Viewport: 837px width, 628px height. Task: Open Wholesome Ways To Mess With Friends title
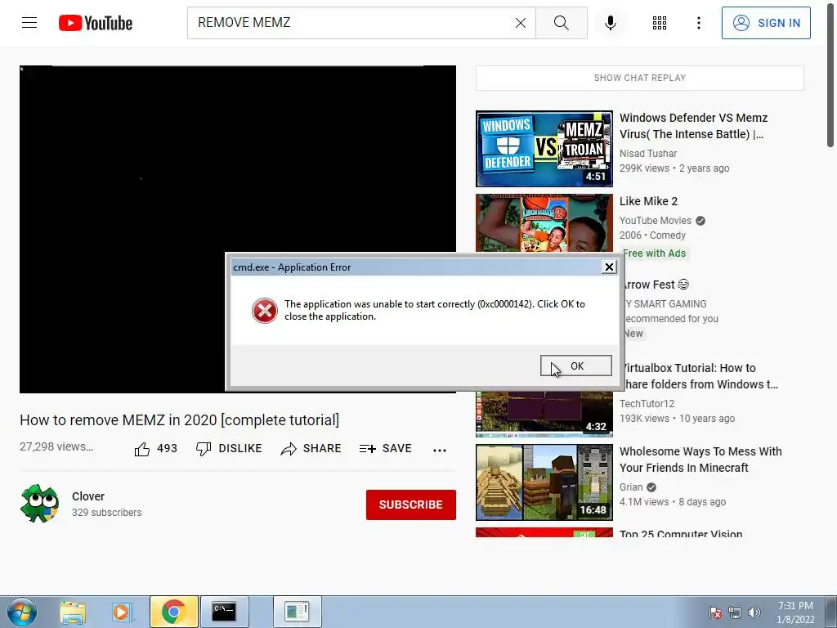tap(700, 460)
